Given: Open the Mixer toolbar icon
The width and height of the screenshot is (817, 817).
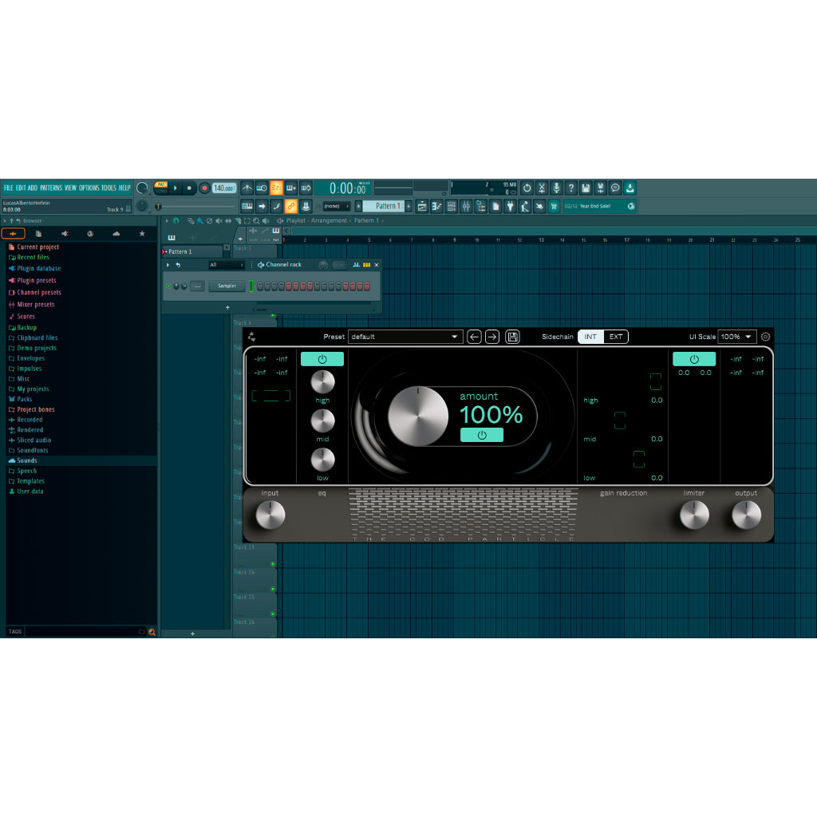Looking at the screenshot, I should click(467, 206).
